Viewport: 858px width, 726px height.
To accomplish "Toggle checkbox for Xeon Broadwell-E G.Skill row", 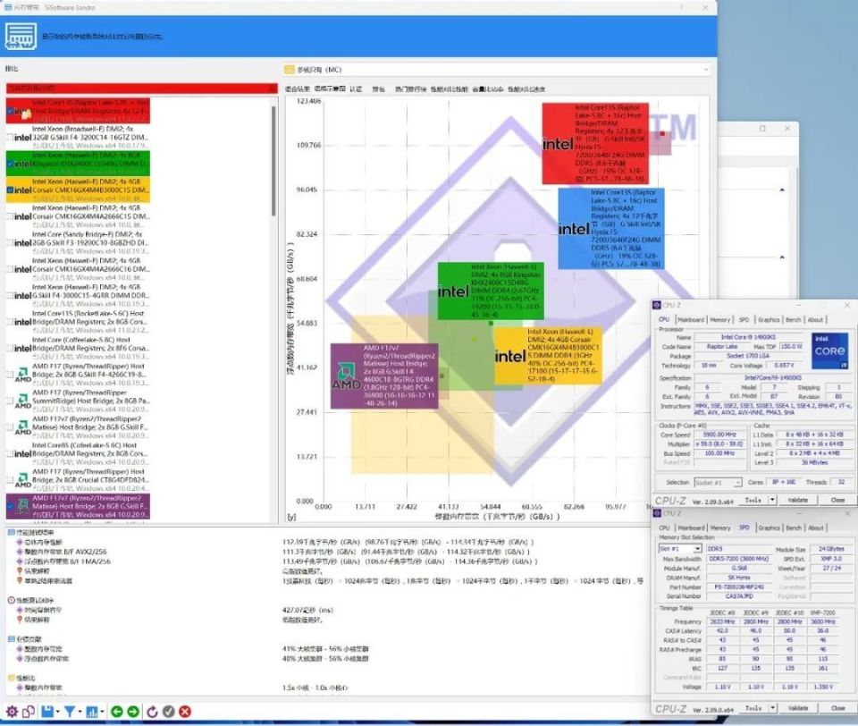I will tap(10, 138).
